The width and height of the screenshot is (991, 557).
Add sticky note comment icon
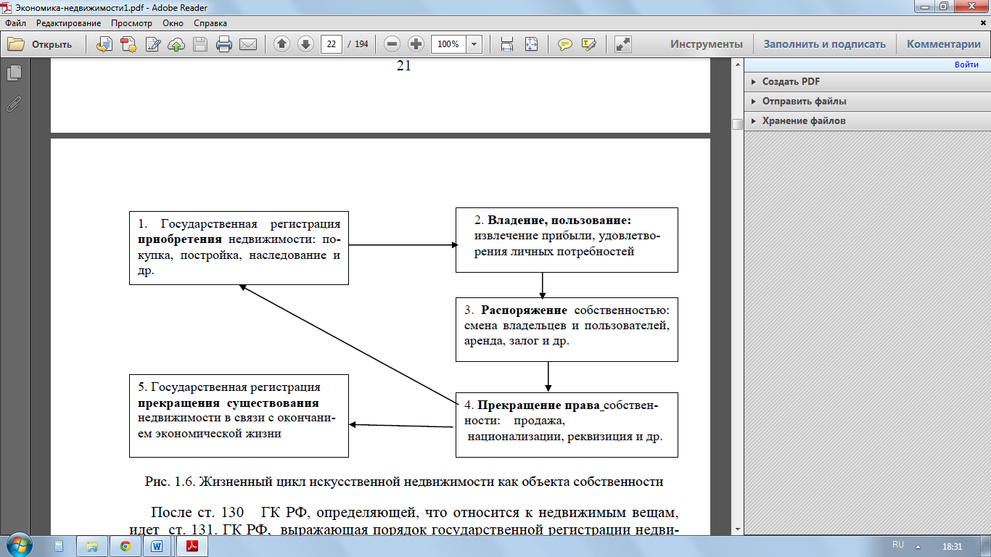(564, 44)
